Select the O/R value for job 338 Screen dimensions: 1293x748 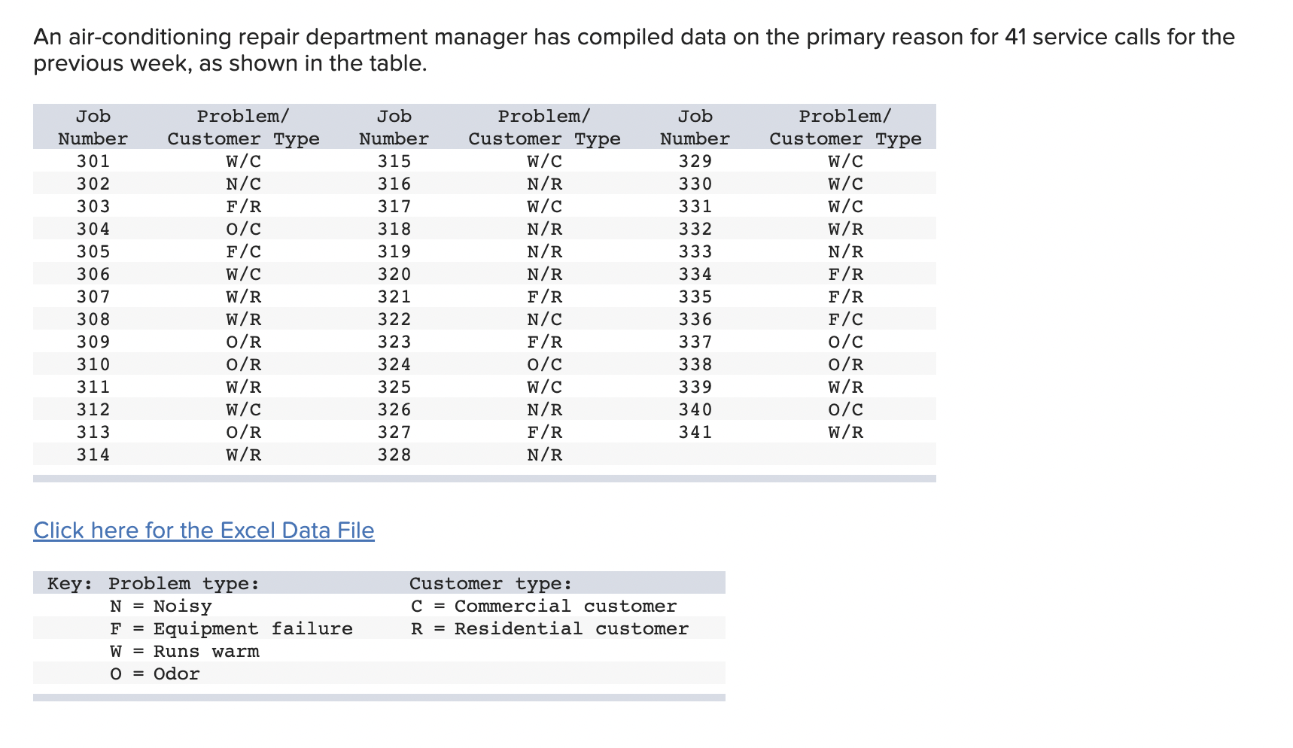(x=846, y=364)
